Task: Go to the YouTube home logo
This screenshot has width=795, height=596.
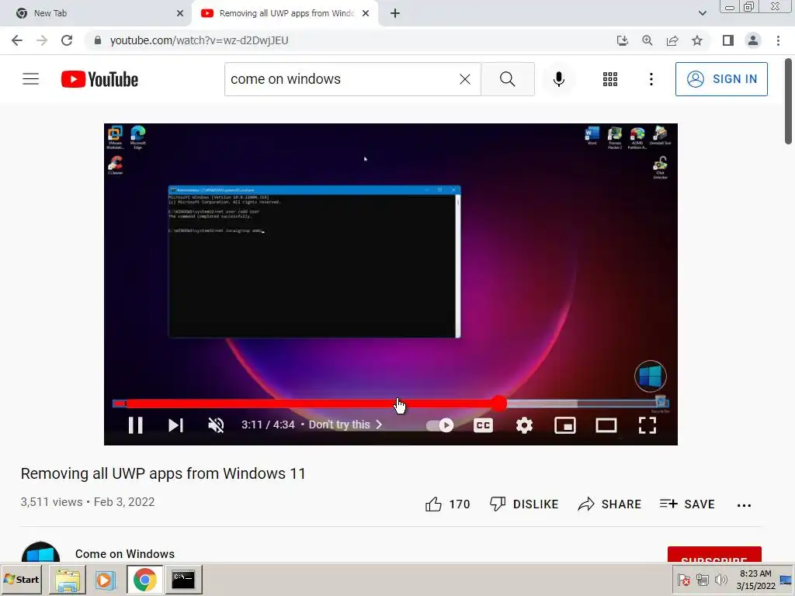Action: [99, 79]
